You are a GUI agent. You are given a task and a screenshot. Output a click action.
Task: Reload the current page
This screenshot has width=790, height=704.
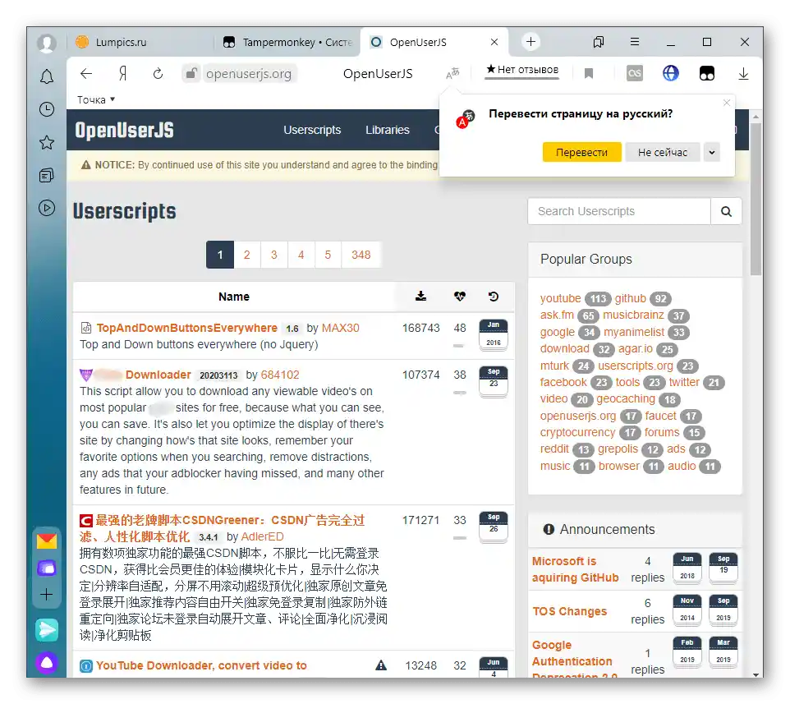coord(158,74)
